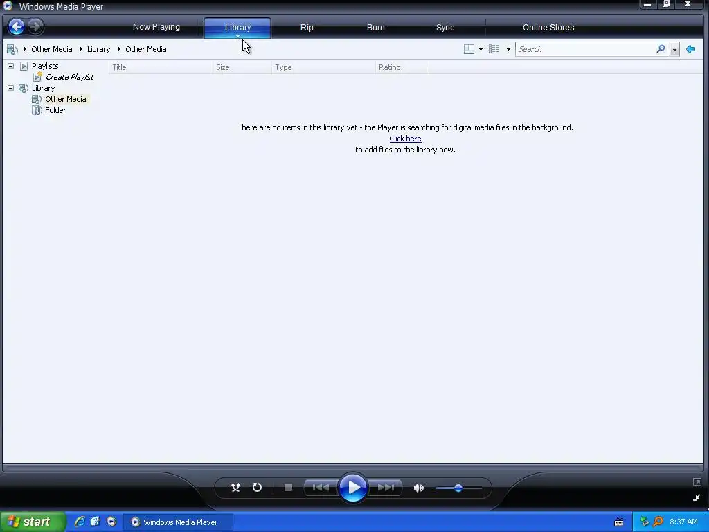Focus the Search input field
This screenshot has height=532, width=709.
click(x=586, y=49)
